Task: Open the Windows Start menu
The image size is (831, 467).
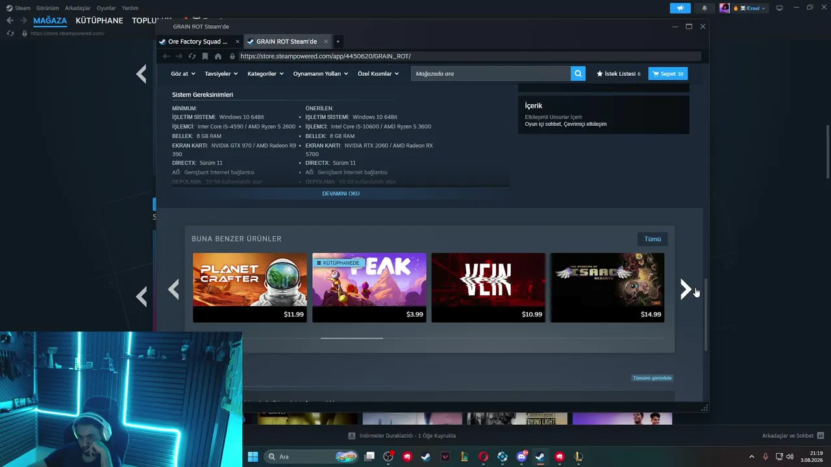Action: [x=253, y=457]
